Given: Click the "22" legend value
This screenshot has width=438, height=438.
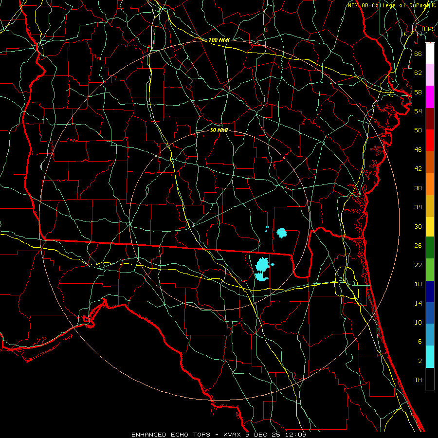Looking at the screenshot, I should (x=418, y=265).
